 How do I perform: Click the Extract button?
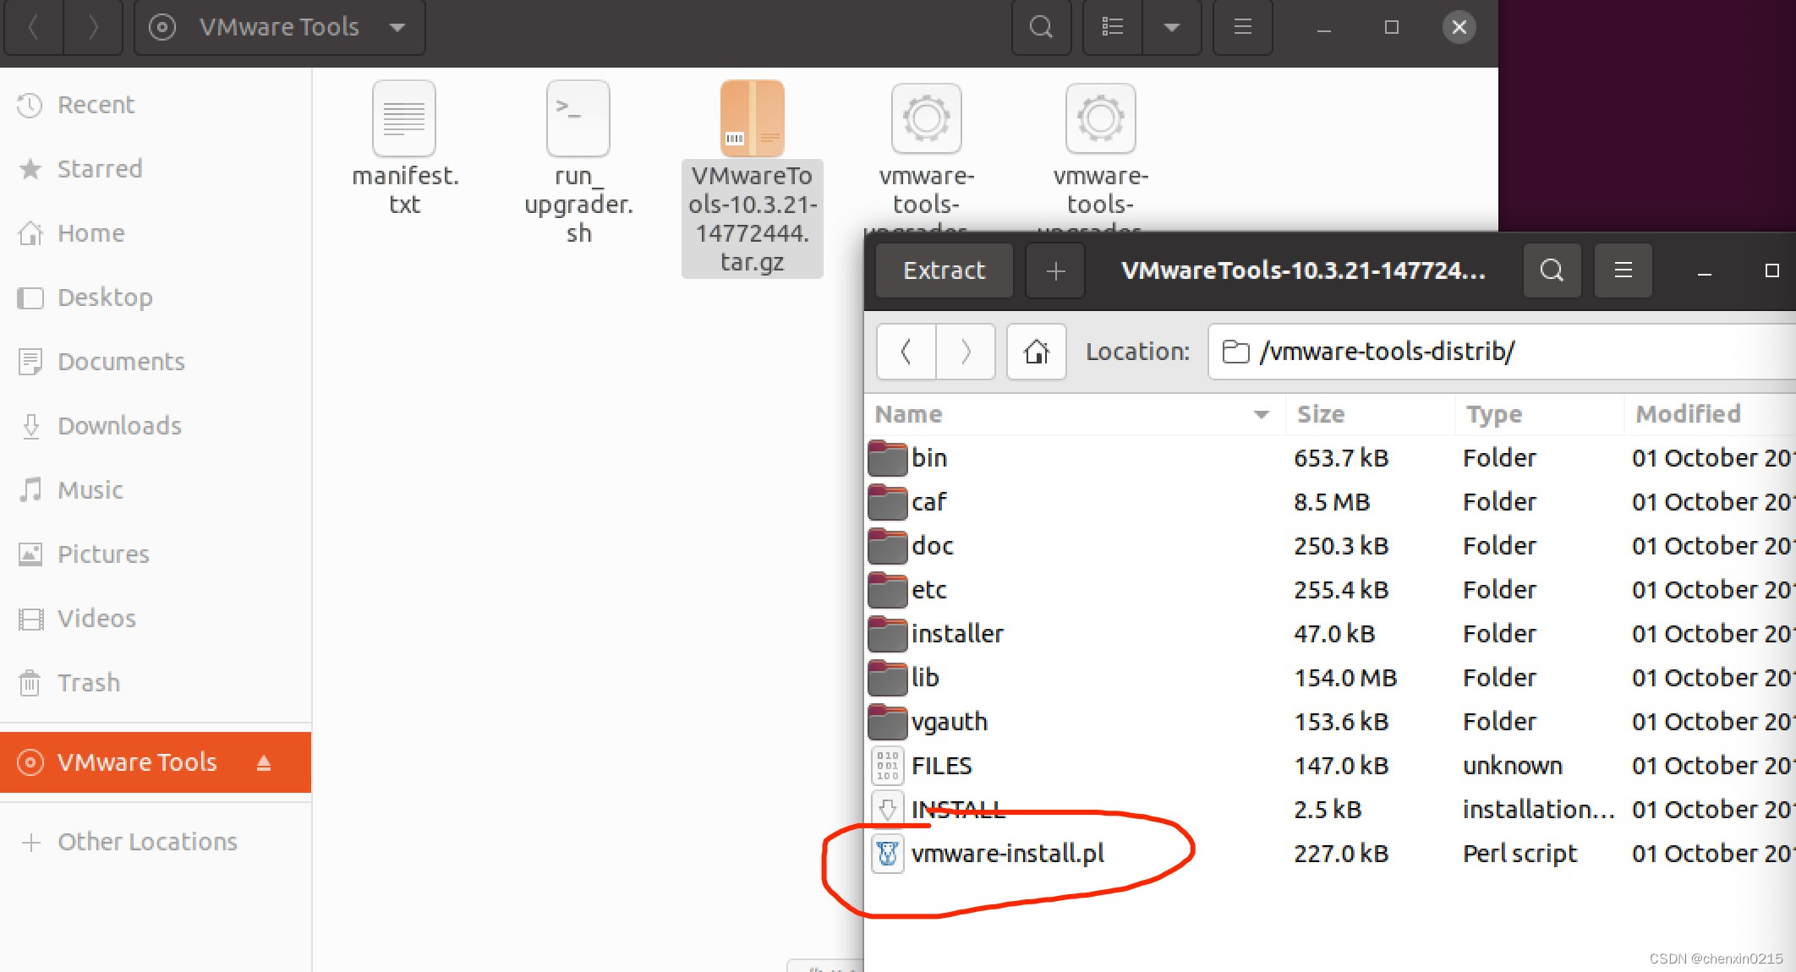tap(943, 270)
